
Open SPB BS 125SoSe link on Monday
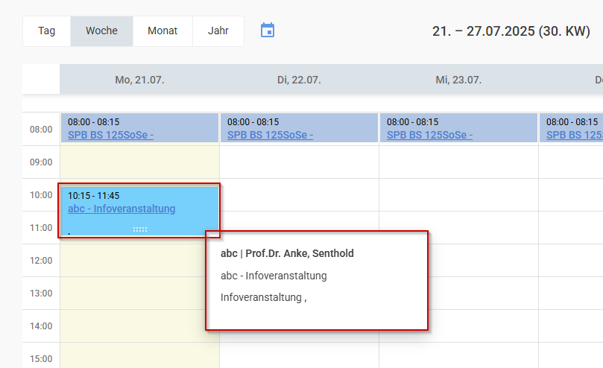click(x=111, y=135)
